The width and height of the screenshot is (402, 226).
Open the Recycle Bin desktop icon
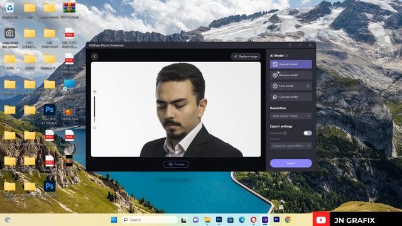[x=10, y=11]
